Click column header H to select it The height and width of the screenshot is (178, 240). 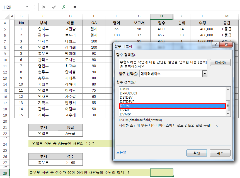point(161,16)
